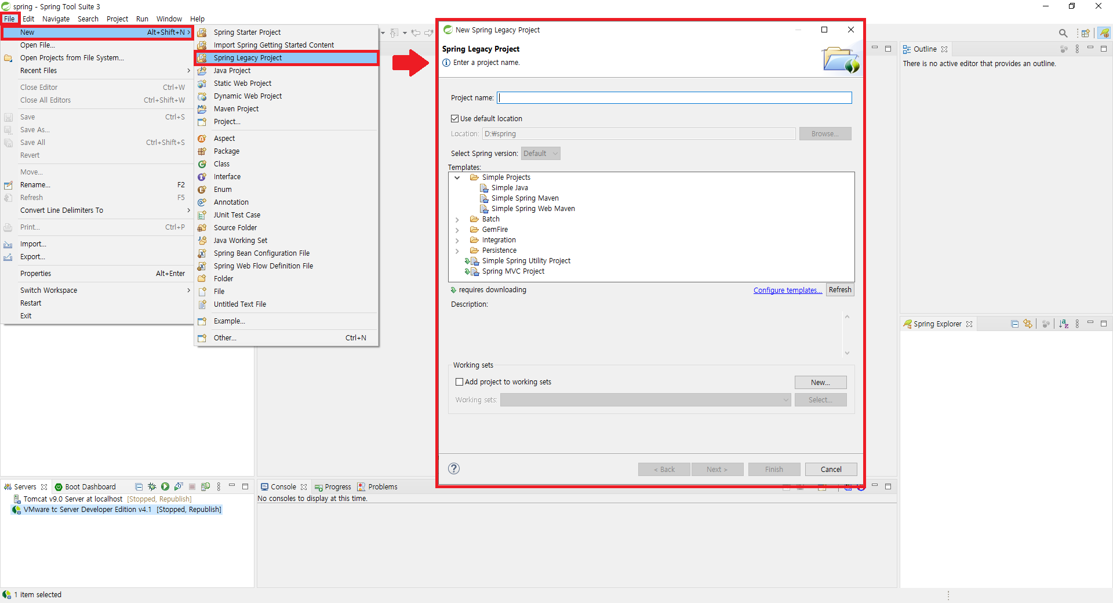Select Spring MVC Project template
The image size is (1113, 603).
tap(513, 271)
